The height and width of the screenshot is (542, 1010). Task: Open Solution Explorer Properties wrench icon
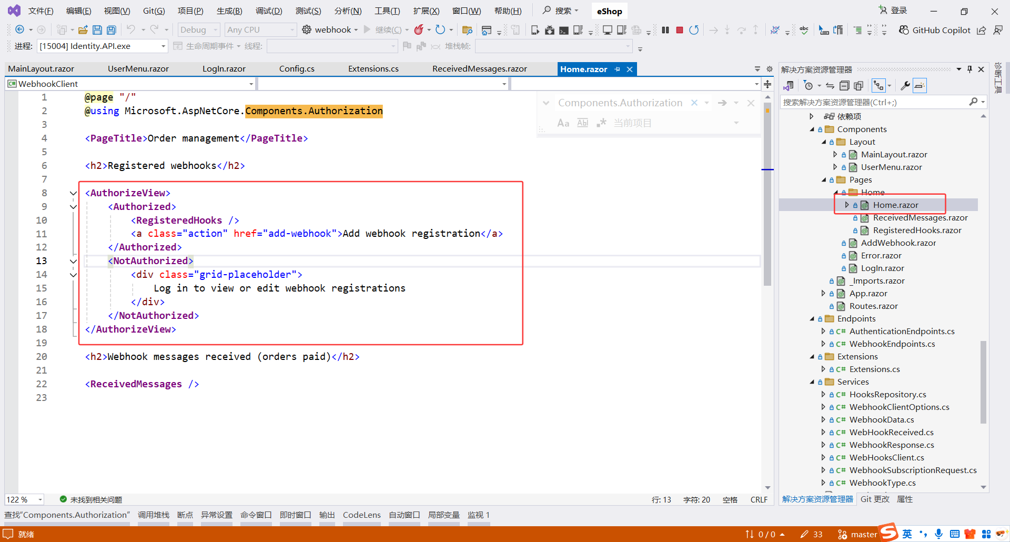[x=905, y=86]
